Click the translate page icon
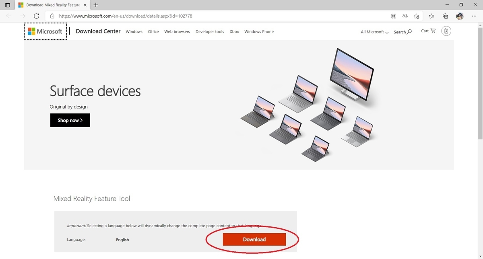This screenshot has width=483, height=259. (x=405, y=16)
